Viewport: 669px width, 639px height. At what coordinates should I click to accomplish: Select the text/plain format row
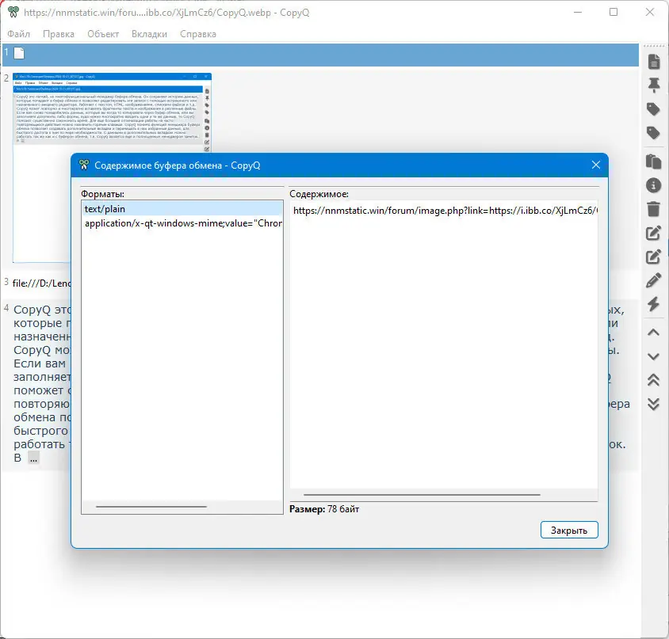tap(182, 209)
